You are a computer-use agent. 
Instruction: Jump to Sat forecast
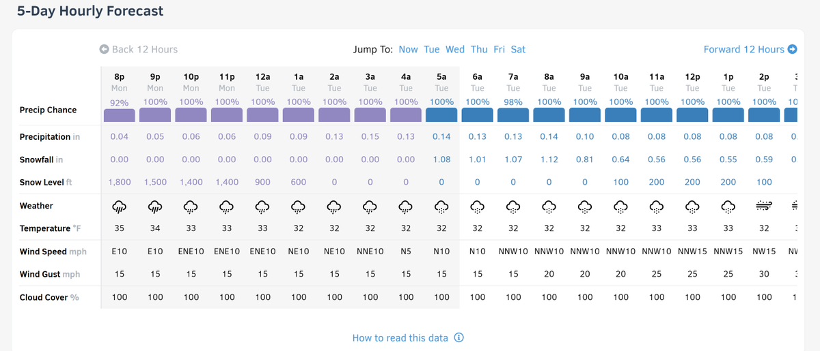(519, 49)
